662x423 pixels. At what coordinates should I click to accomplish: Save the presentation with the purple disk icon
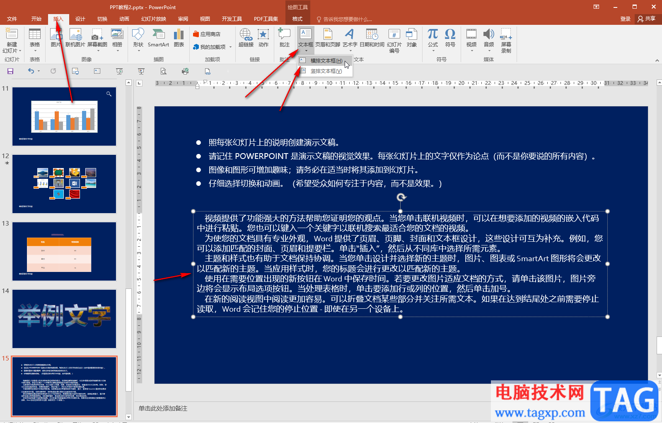[x=10, y=71]
